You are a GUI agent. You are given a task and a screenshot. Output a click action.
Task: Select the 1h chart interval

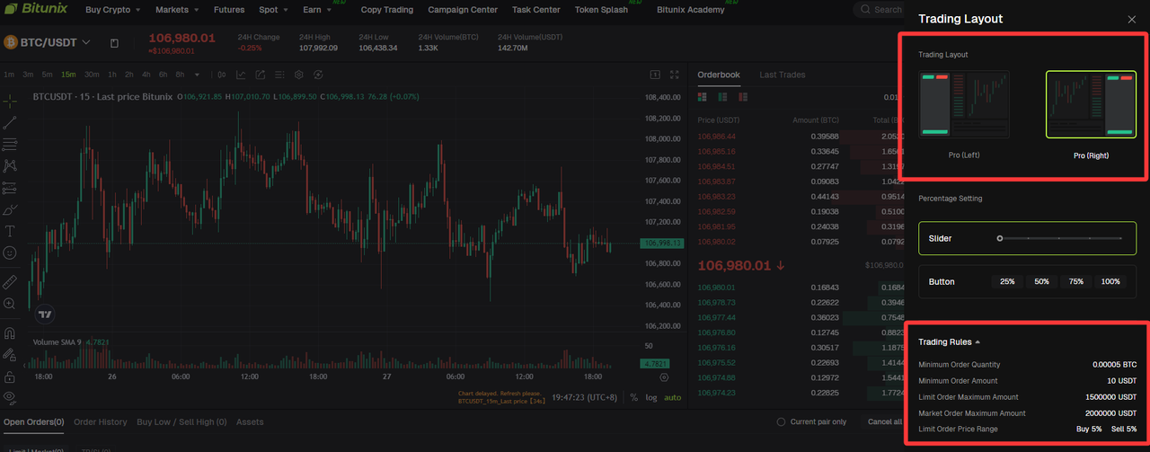point(112,75)
